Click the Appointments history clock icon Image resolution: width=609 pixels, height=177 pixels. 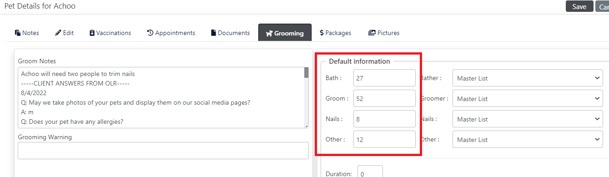click(150, 33)
